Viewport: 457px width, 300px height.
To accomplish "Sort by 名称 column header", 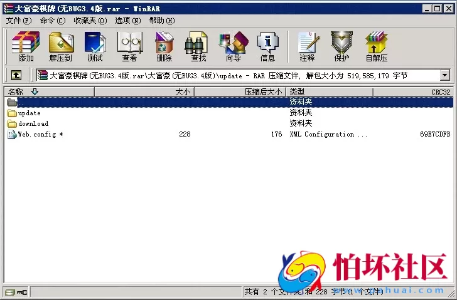I will pyautogui.click(x=49, y=92).
